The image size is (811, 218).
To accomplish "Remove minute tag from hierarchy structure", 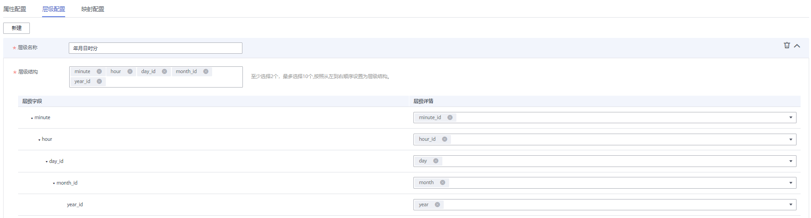I will [x=99, y=71].
